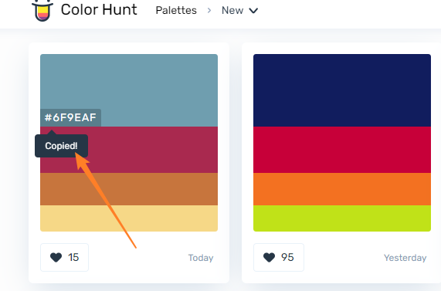
Task: Select the bright red band in second palette
Action: [x=342, y=150]
